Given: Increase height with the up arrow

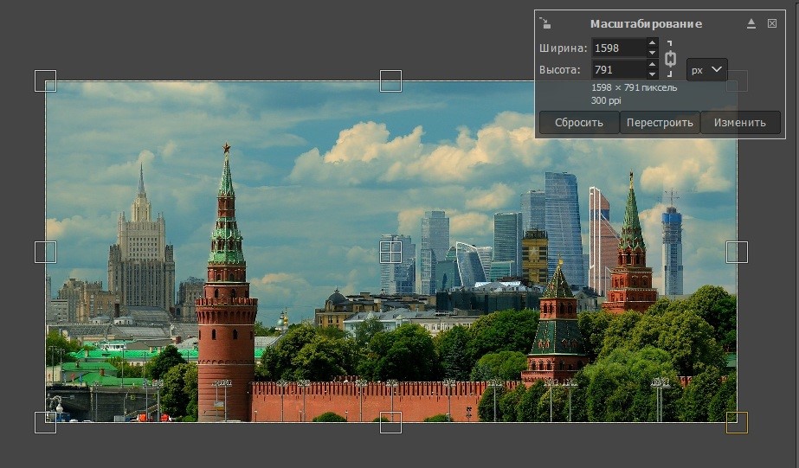Looking at the screenshot, I should pyautogui.click(x=652, y=65).
